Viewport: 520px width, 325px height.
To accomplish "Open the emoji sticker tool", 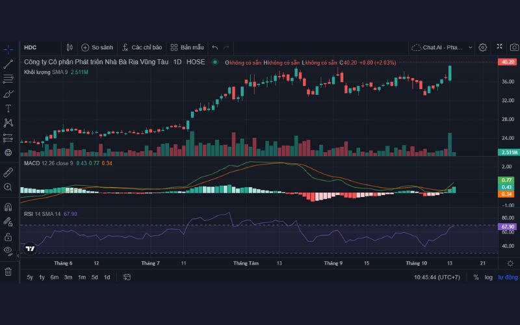I will (x=8, y=152).
